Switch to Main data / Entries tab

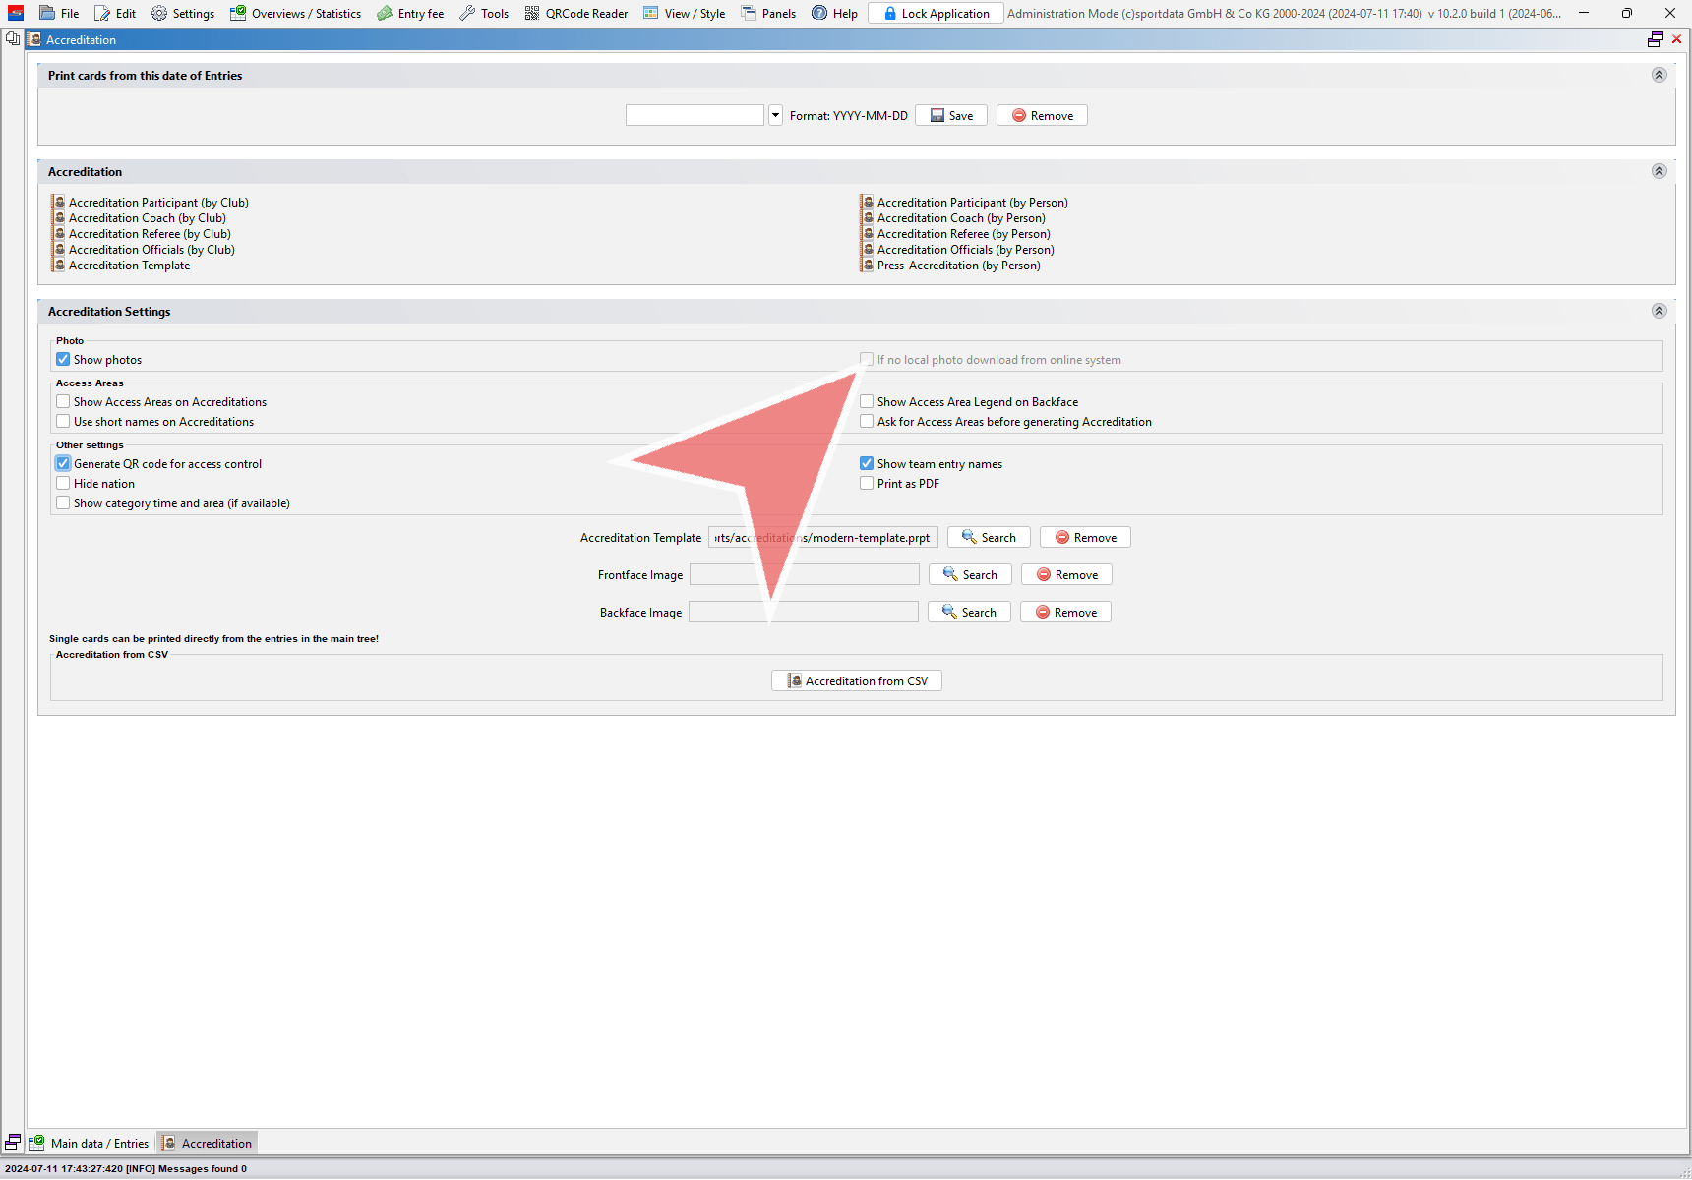pos(91,1144)
